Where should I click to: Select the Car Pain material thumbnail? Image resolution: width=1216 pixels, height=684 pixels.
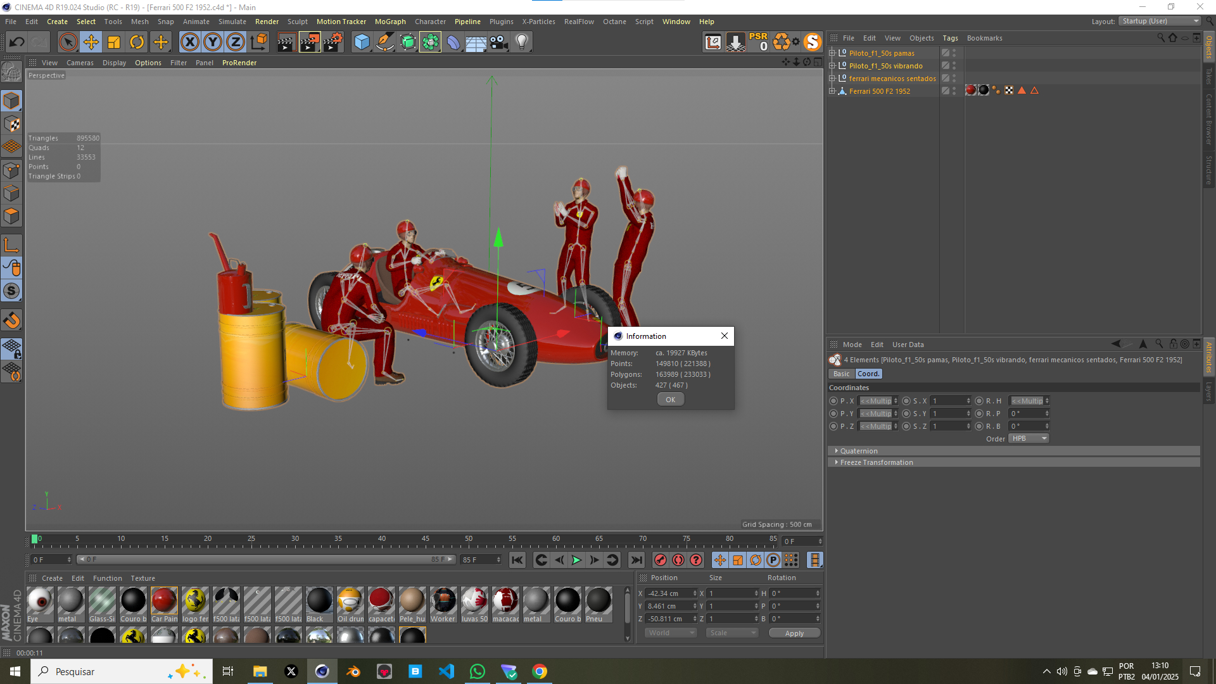tap(164, 602)
